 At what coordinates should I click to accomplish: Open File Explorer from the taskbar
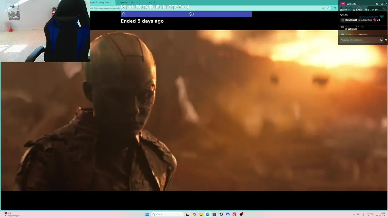[x=201, y=214]
